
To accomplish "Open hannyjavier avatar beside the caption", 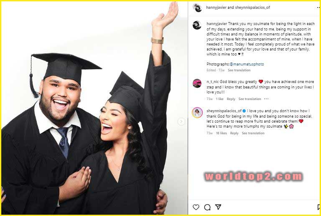I will point(197,25).
